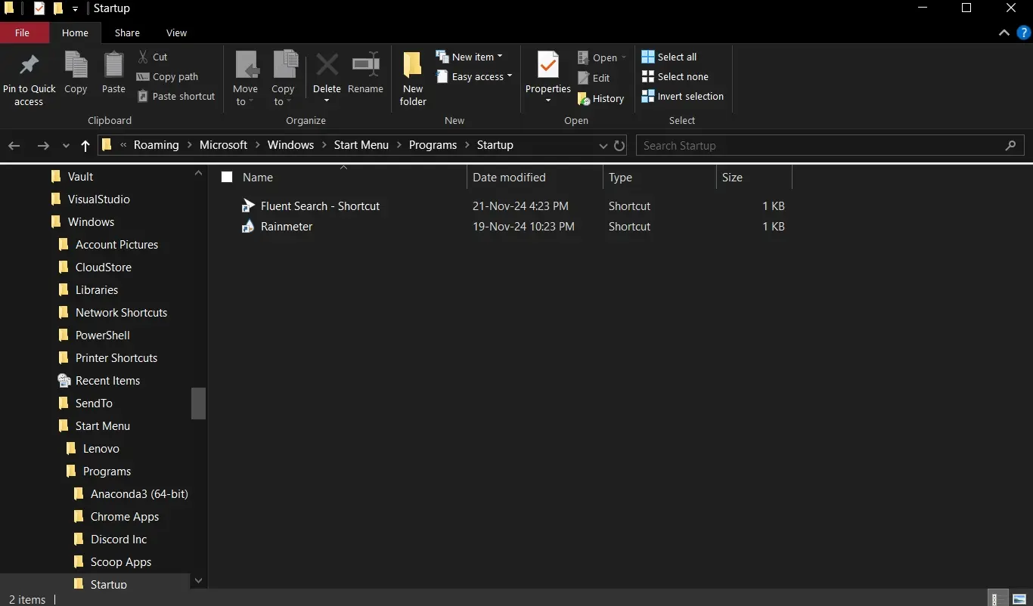Refresh the current folder view
Image resolution: width=1033 pixels, height=606 pixels.
pos(619,145)
